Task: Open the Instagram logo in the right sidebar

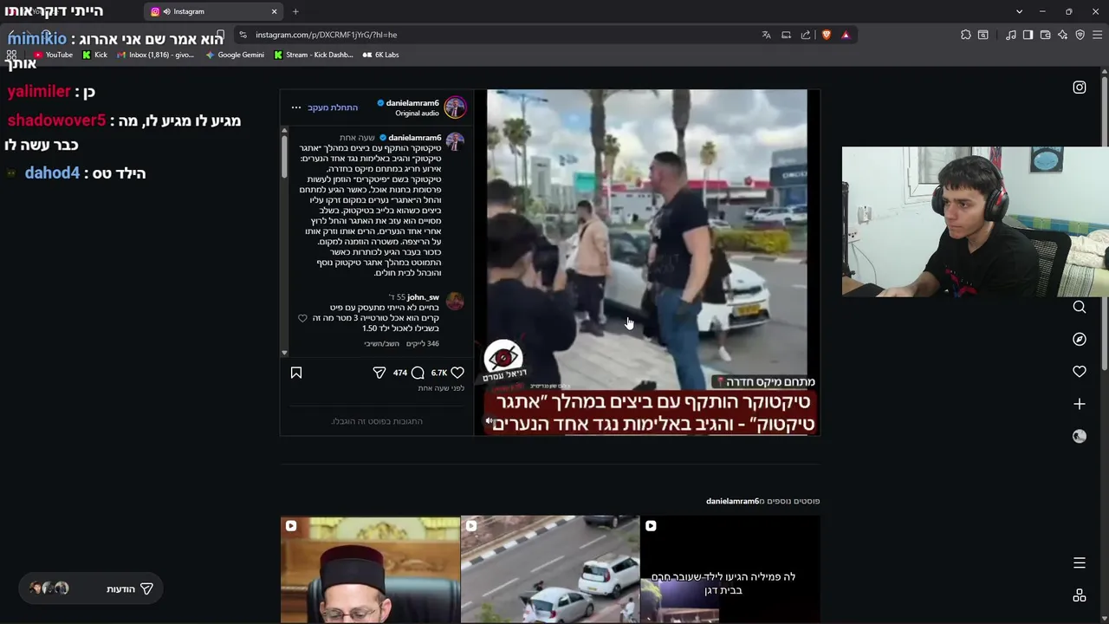Action: (1080, 87)
